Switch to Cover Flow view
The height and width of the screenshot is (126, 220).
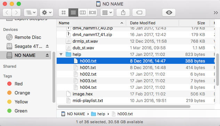tap(92, 12)
